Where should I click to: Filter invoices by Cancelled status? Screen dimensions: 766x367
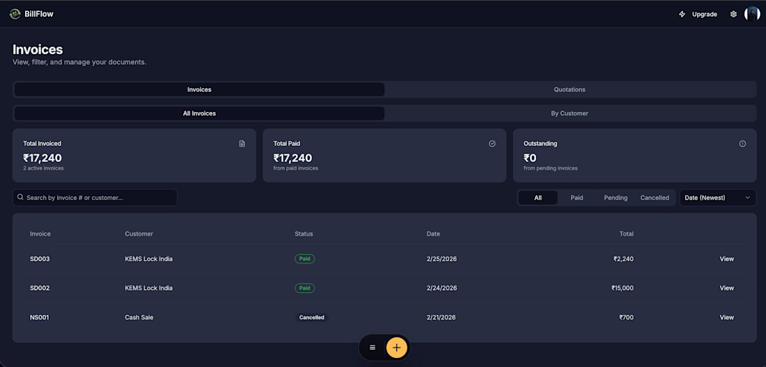(655, 198)
